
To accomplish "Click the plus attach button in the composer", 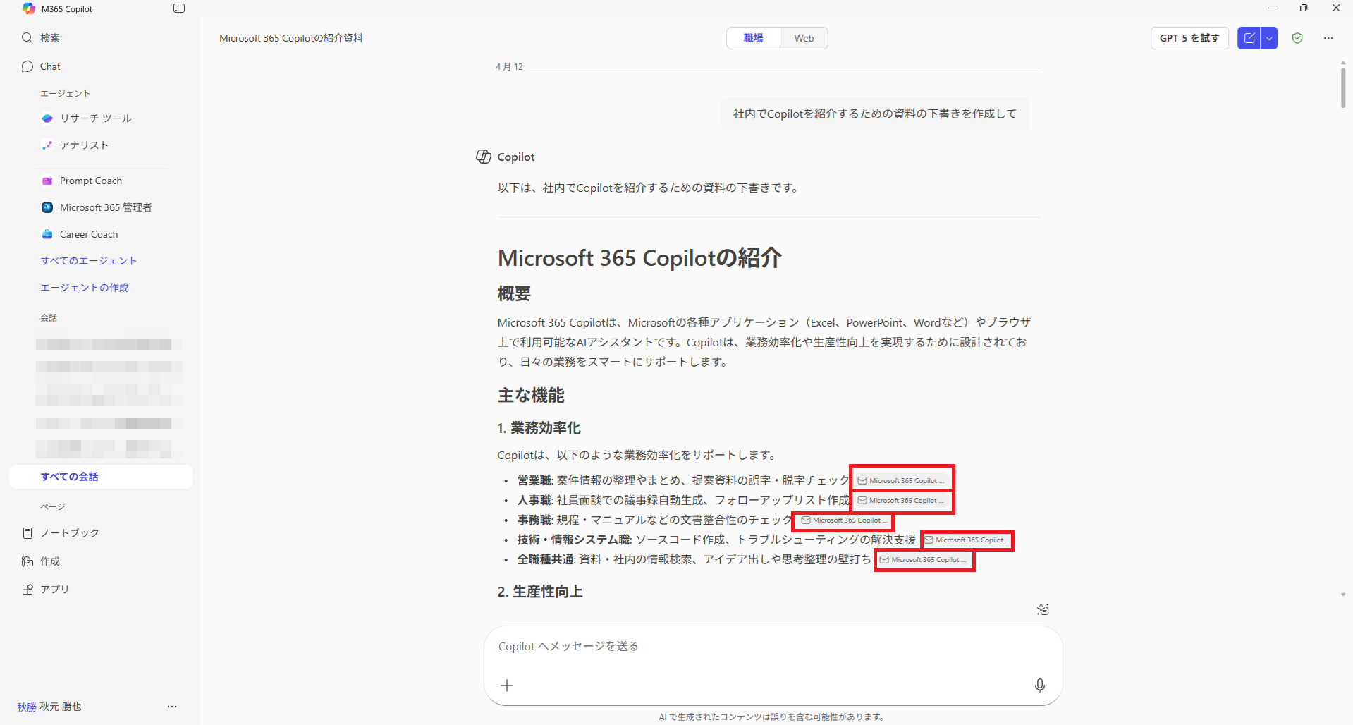I will coord(507,685).
